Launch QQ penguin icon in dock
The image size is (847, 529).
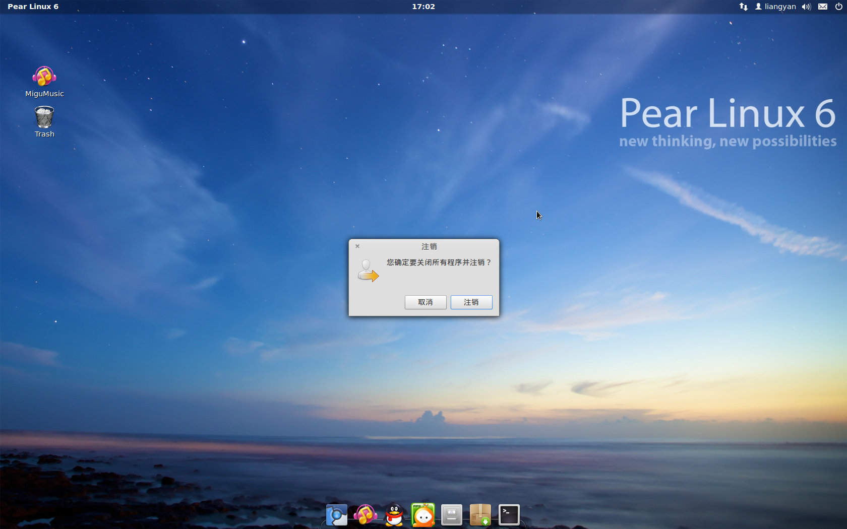pyautogui.click(x=394, y=515)
